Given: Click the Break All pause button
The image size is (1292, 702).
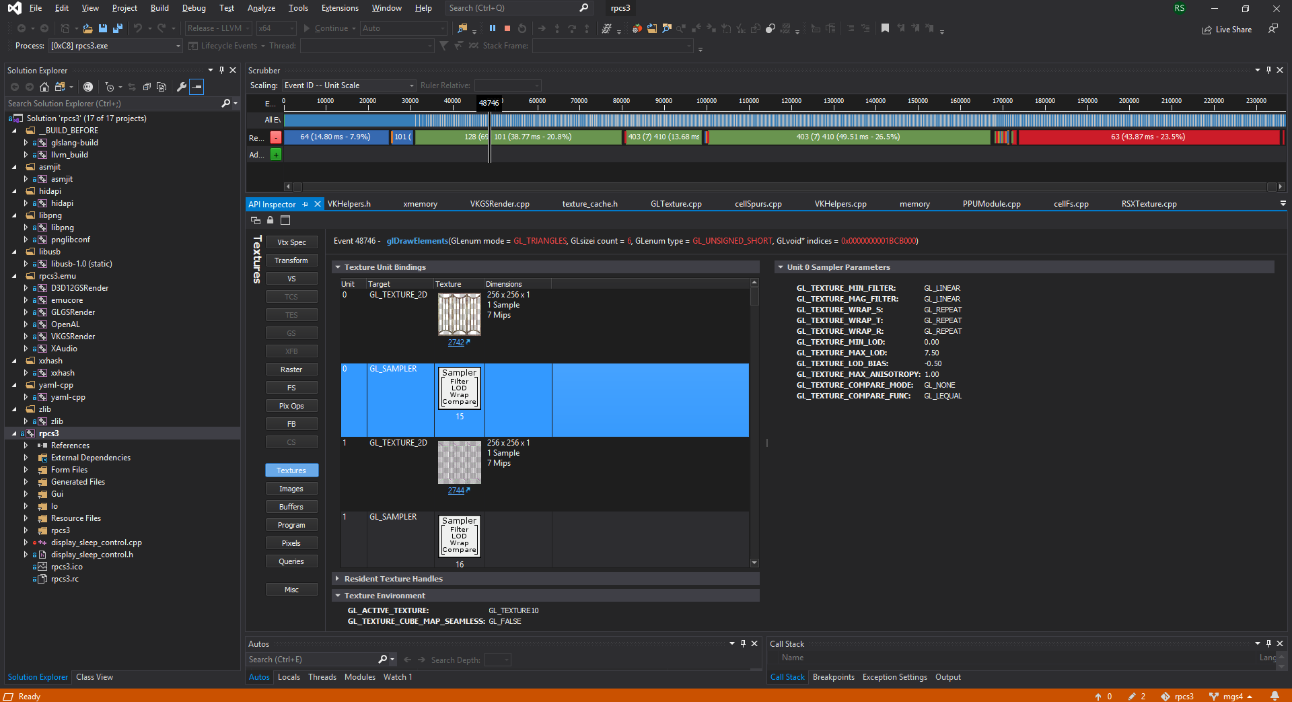Looking at the screenshot, I should pos(492,28).
